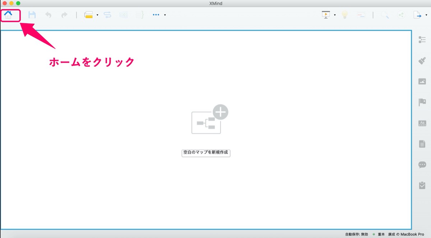Save the map with the floppy disk icon
This screenshot has width=431, height=238.
click(32, 15)
